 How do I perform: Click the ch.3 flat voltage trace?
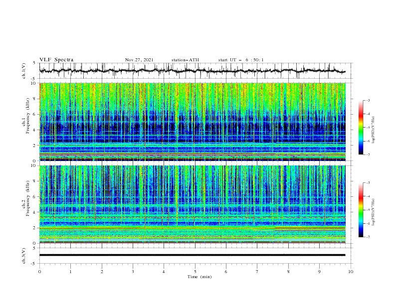[x=192, y=255]
